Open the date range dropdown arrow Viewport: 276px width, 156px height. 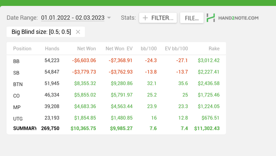[109, 18]
